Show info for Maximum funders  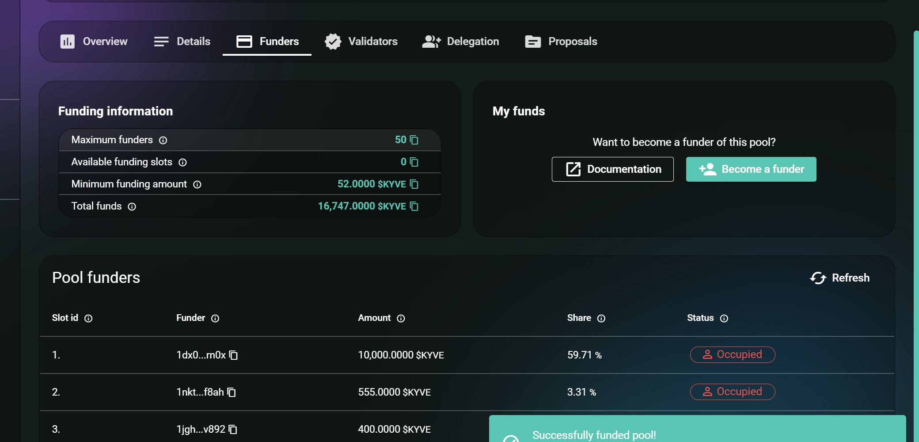click(x=163, y=141)
